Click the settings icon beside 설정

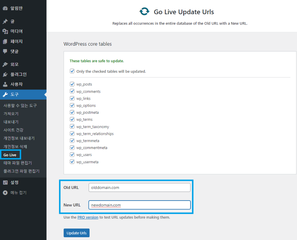pos(5,183)
